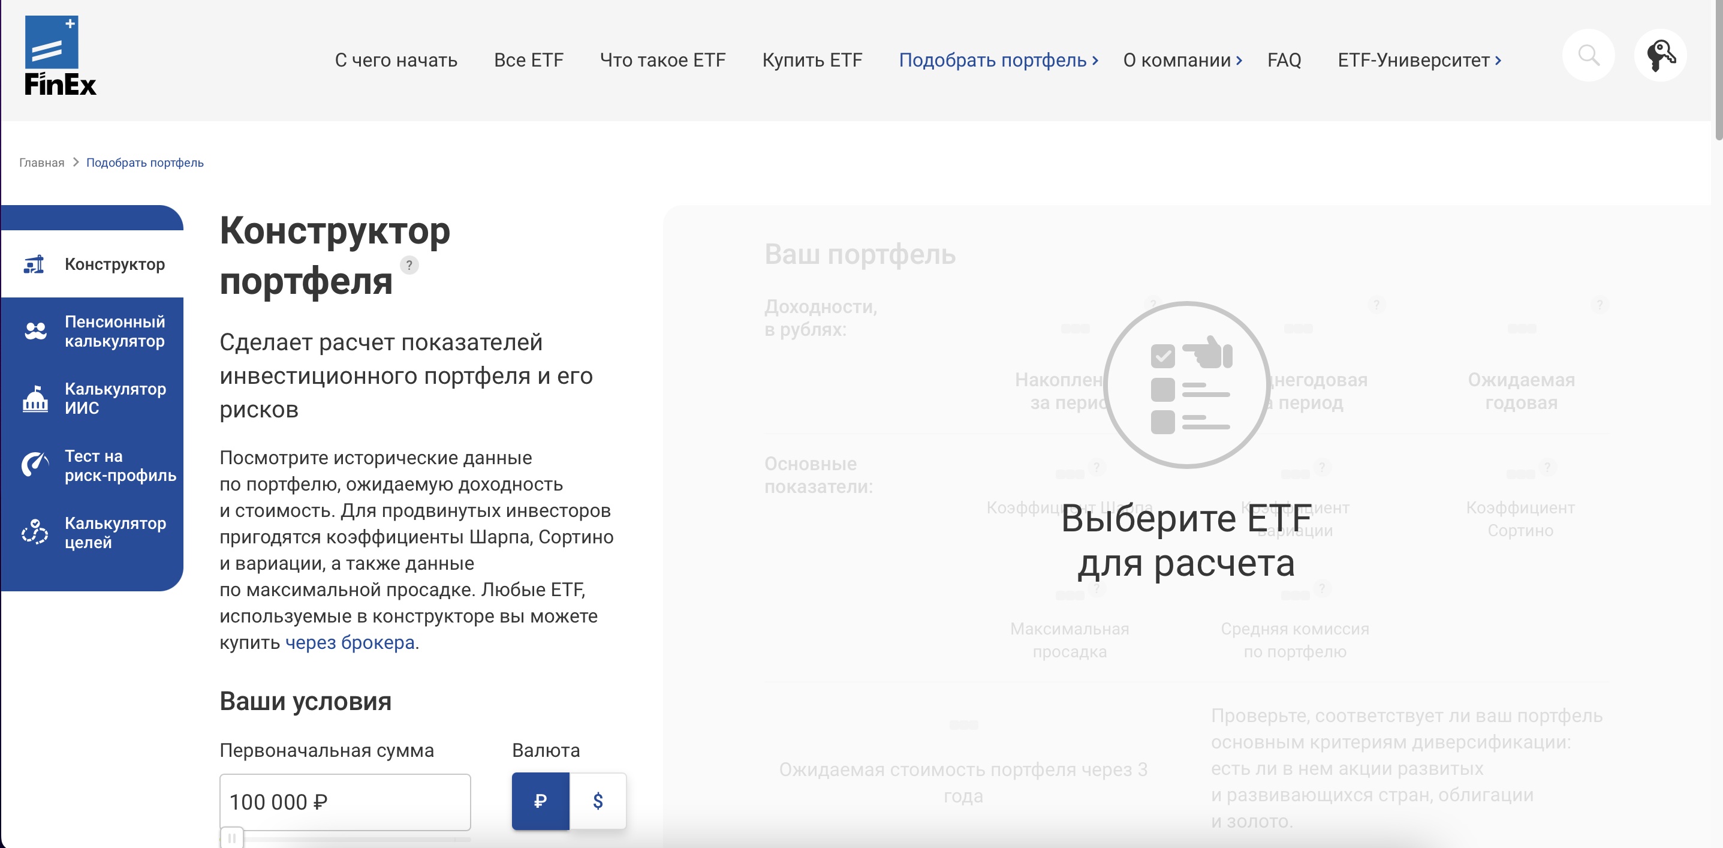Open О компании menu item
The height and width of the screenshot is (848, 1723).
[1177, 60]
